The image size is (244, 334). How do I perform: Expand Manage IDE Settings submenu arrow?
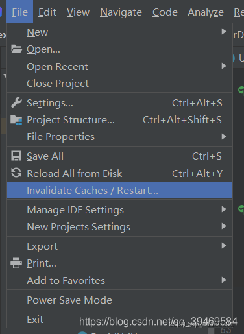(224, 209)
